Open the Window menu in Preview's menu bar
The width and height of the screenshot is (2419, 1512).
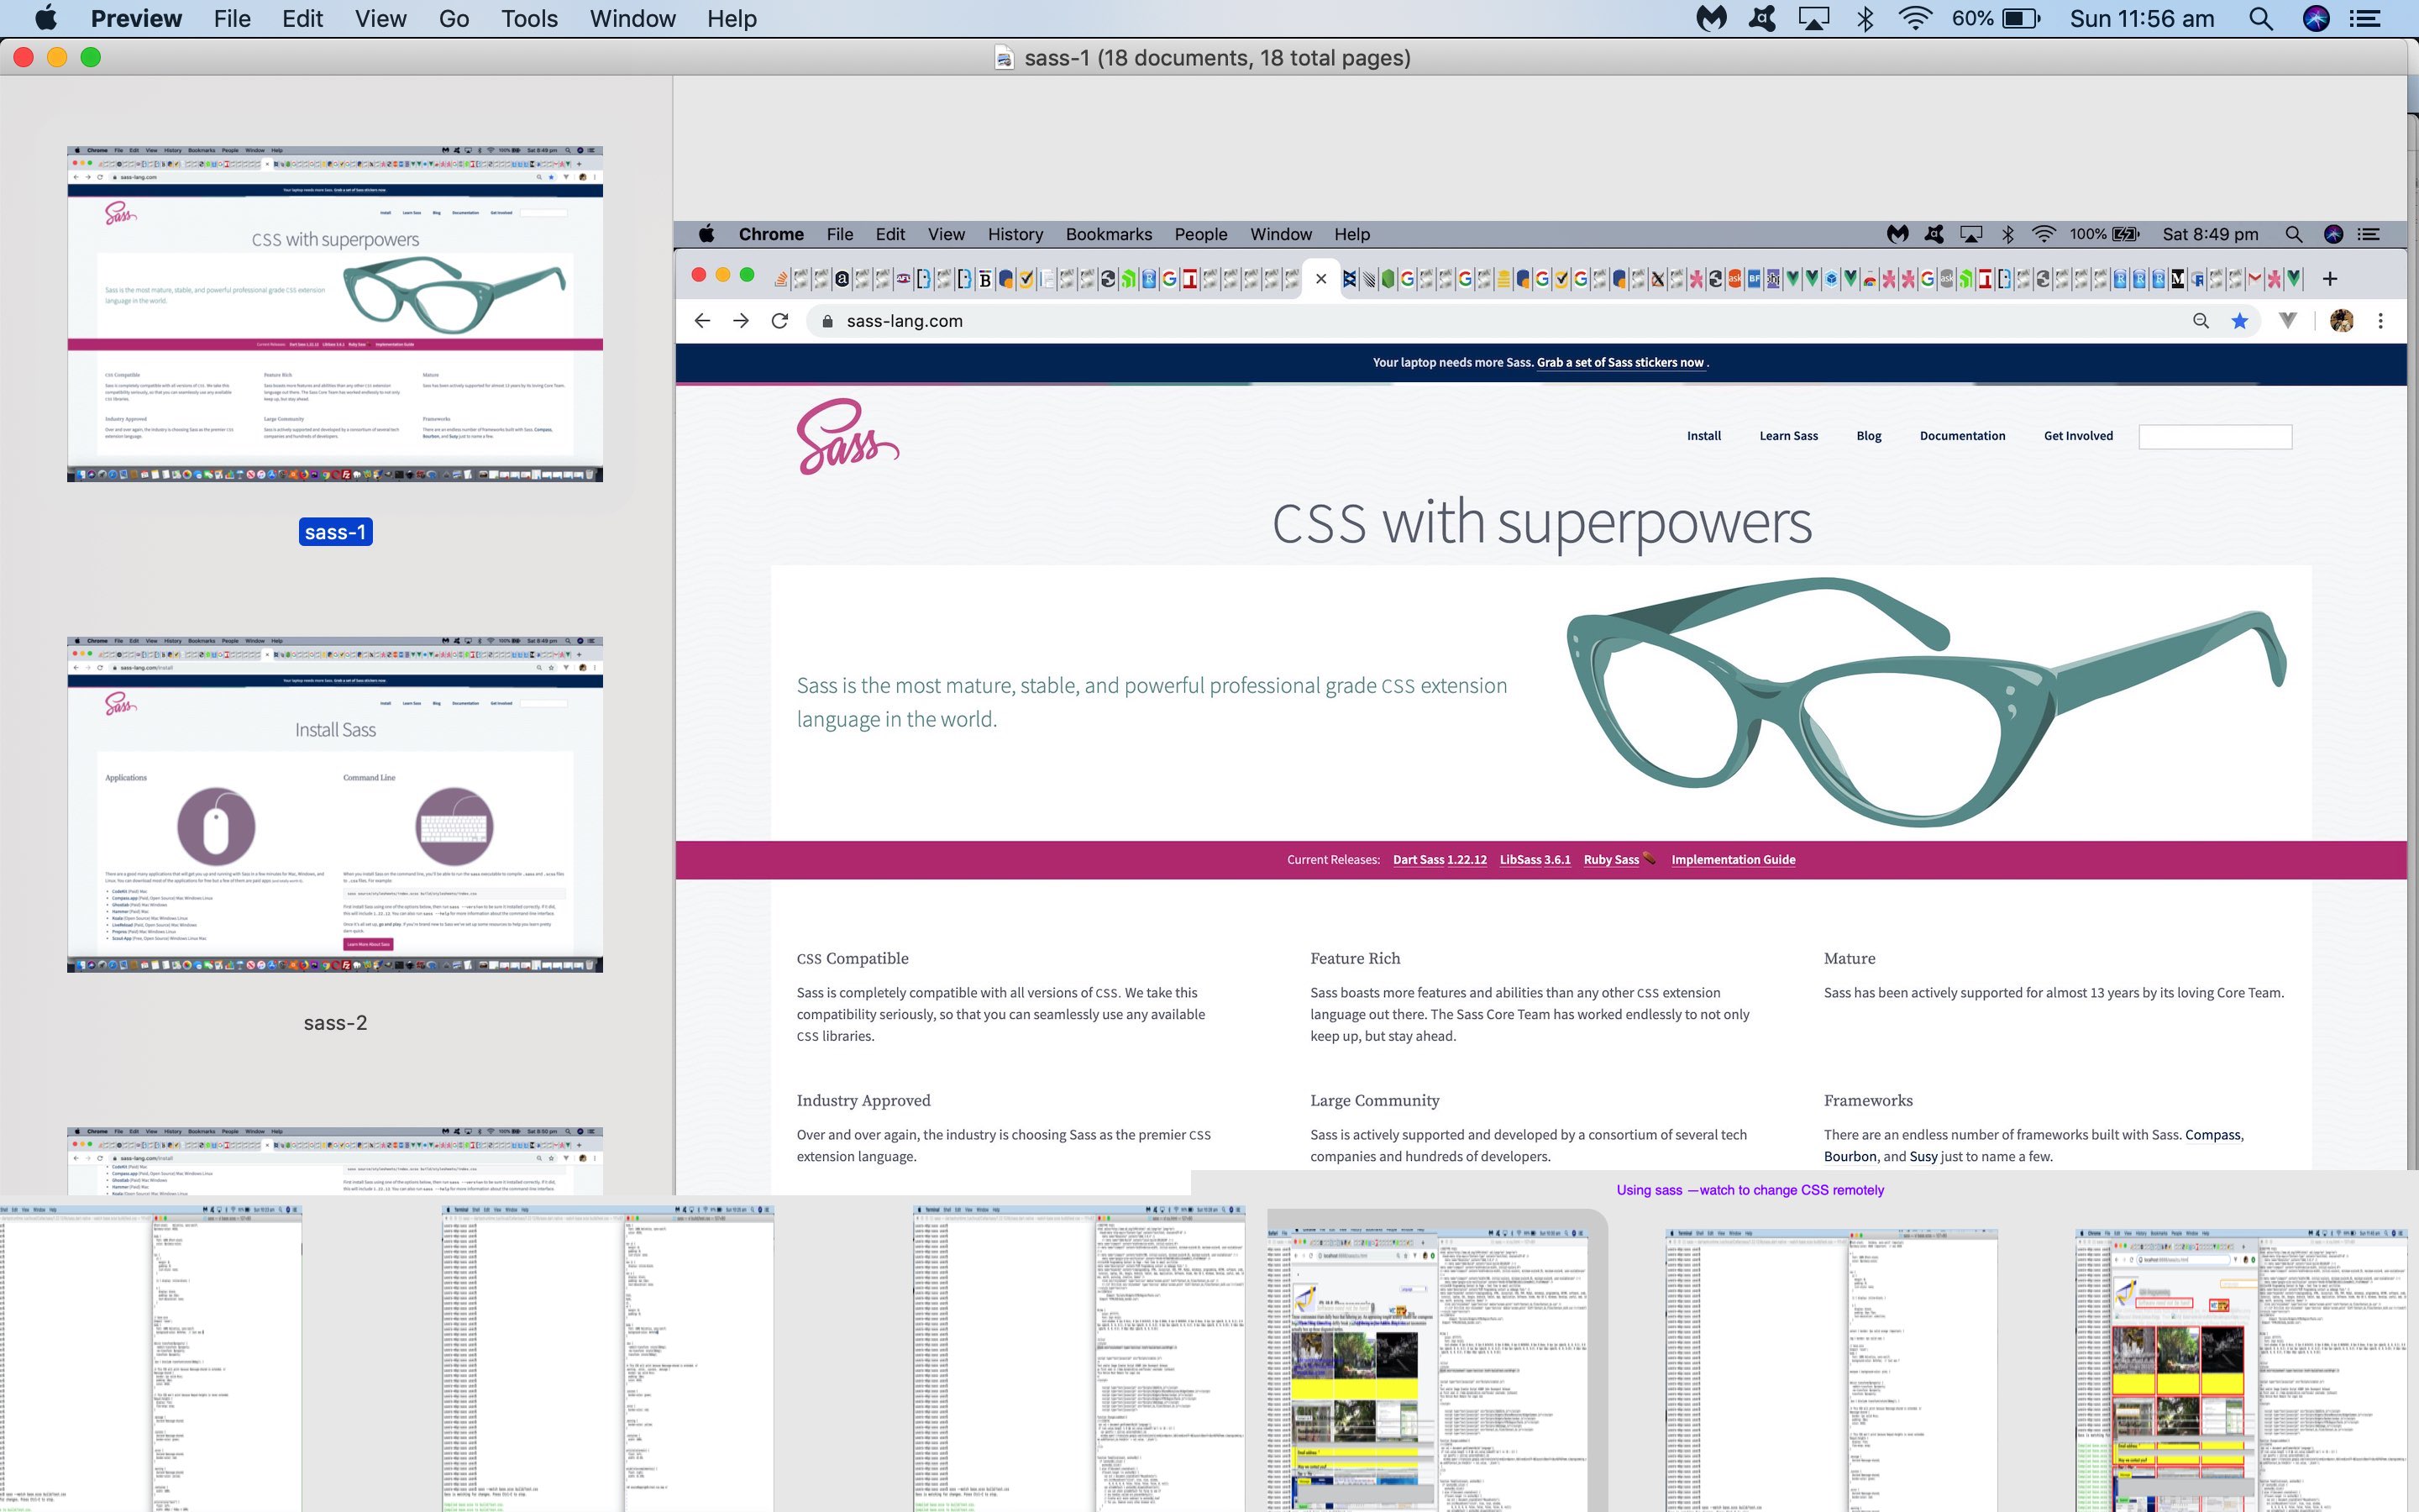click(632, 18)
